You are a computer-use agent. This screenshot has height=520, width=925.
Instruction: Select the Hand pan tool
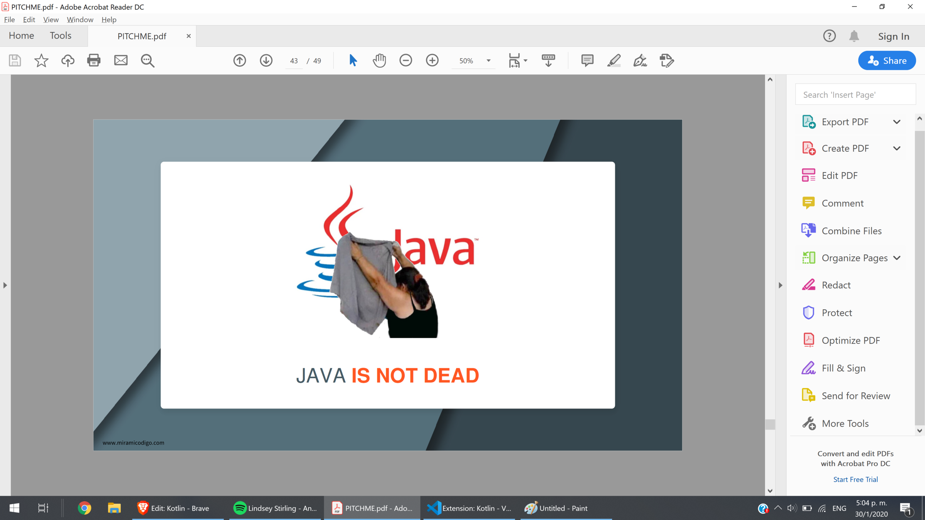[x=379, y=60]
